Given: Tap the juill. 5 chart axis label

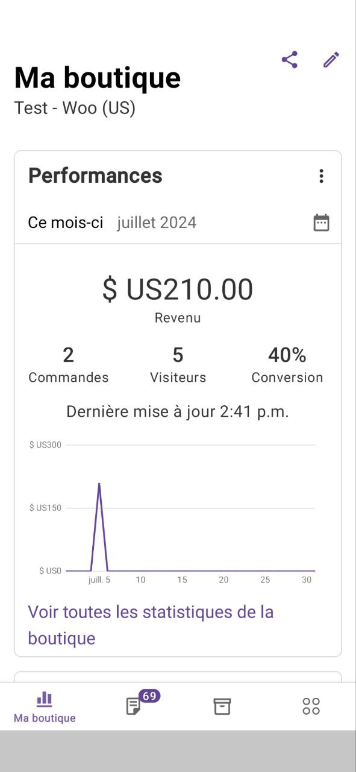Looking at the screenshot, I should pos(99,580).
